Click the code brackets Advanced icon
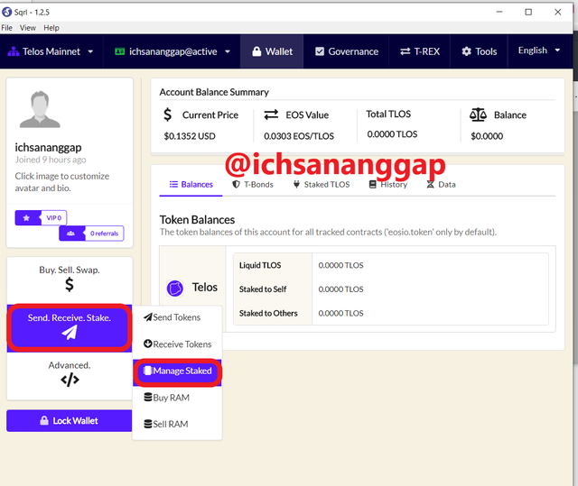This screenshot has width=578, height=486. coord(70,380)
